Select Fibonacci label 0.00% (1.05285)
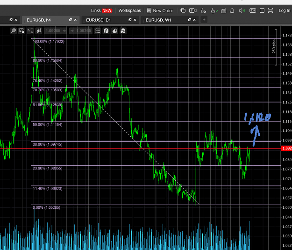 (47, 207)
